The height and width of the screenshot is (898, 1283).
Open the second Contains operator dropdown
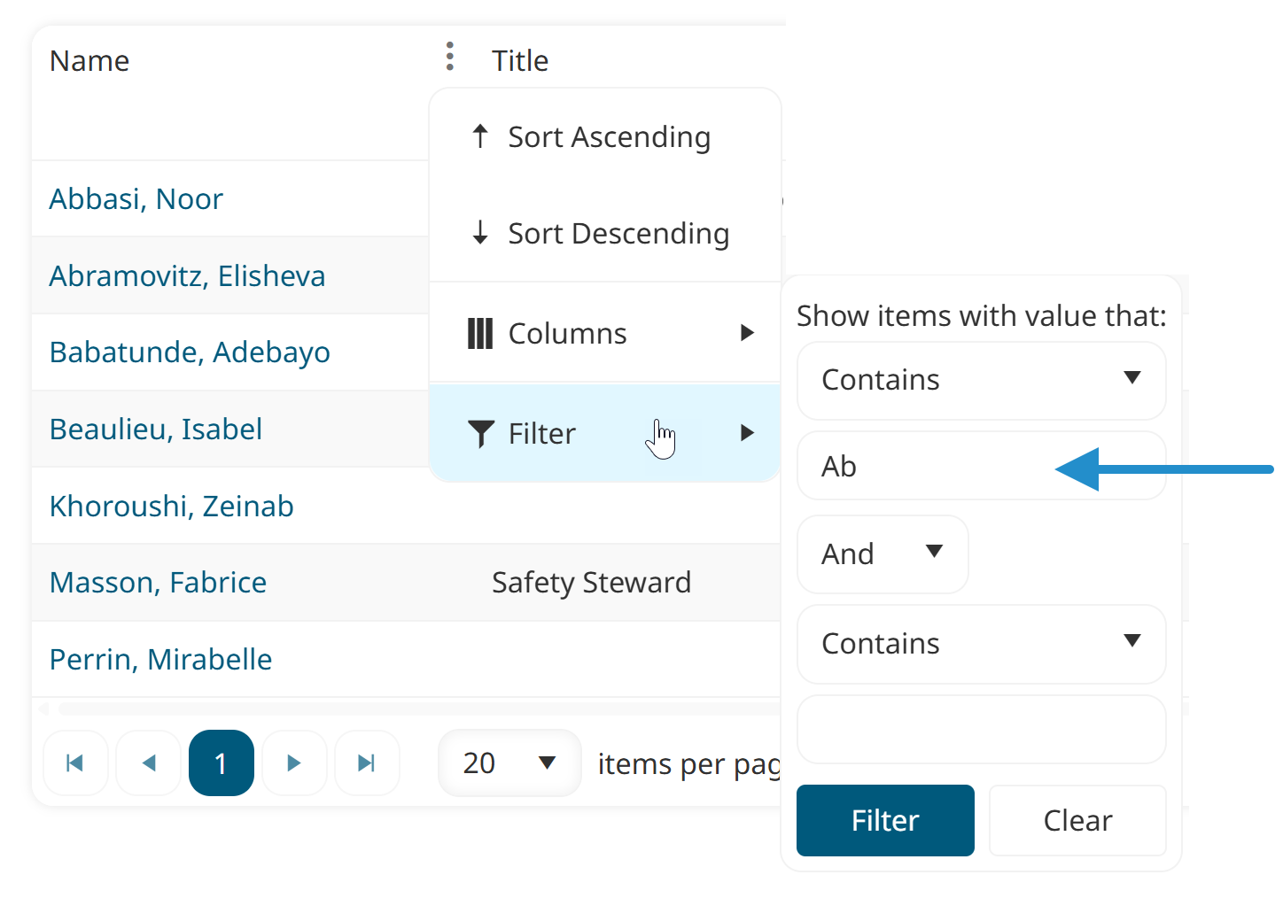click(x=982, y=645)
